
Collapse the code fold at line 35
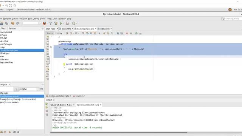point(51,46)
